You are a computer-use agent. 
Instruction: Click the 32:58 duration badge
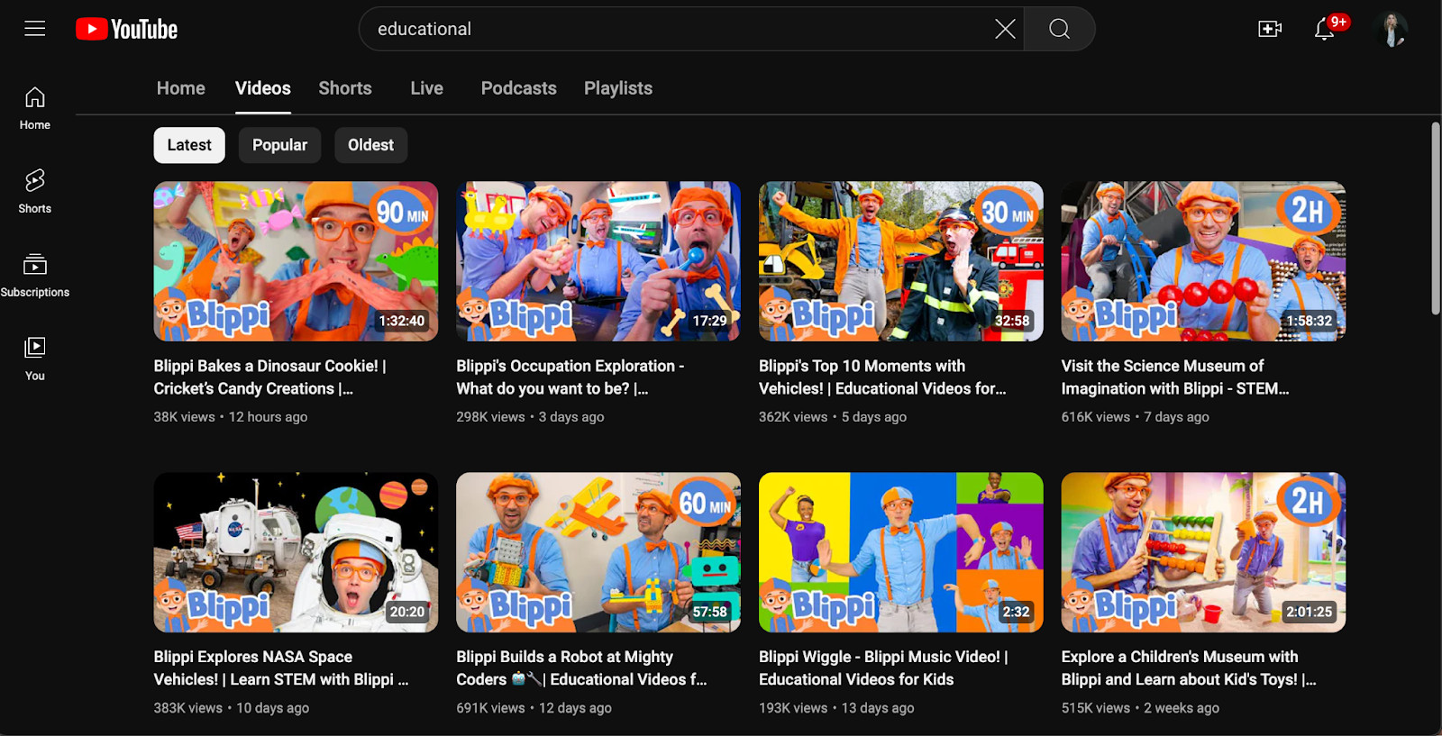click(x=1012, y=321)
